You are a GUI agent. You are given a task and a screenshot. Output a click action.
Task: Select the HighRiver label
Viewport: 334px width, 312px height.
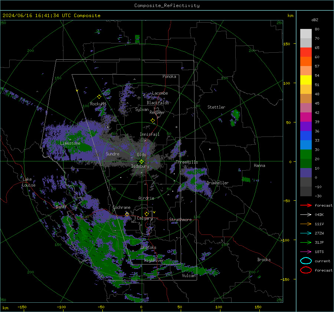[x=154, y=260]
